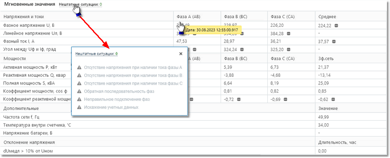Select Отсутствие напряжения при наличии тока фазы B
Image resolution: width=390 pixels, height=158 pixels.
tap(133, 75)
